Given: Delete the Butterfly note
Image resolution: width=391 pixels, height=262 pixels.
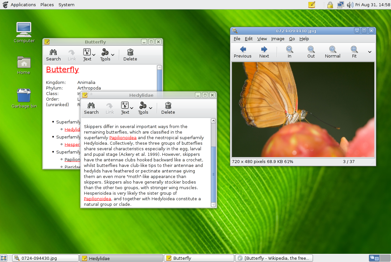Looking at the screenshot, I should pyautogui.click(x=130, y=55).
